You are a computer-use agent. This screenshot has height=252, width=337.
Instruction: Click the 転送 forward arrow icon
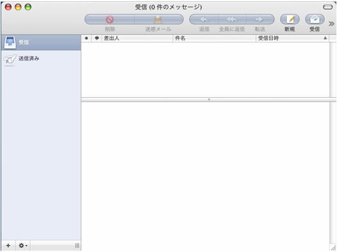pos(260,19)
